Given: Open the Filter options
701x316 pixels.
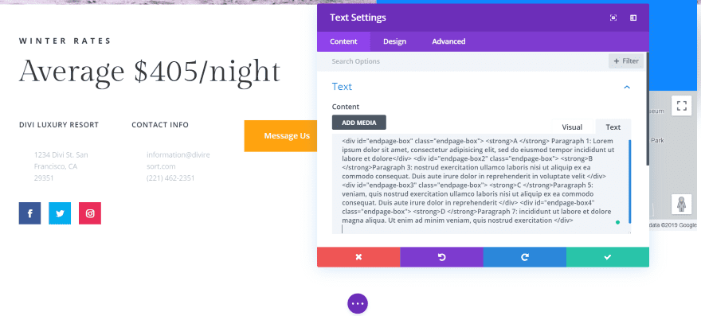Looking at the screenshot, I should (x=626, y=60).
